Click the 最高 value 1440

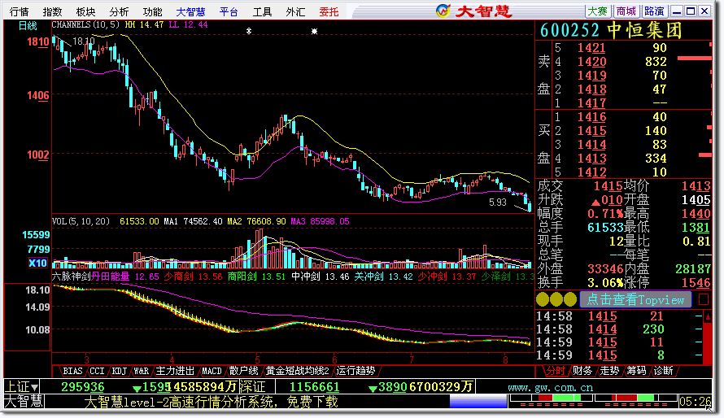[x=696, y=214]
